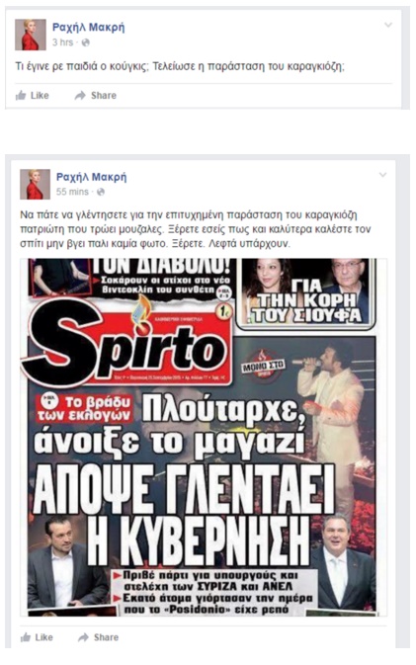
Task: Open Ραχήλ Μακρή name link on first post
Action: pyautogui.click(x=88, y=27)
